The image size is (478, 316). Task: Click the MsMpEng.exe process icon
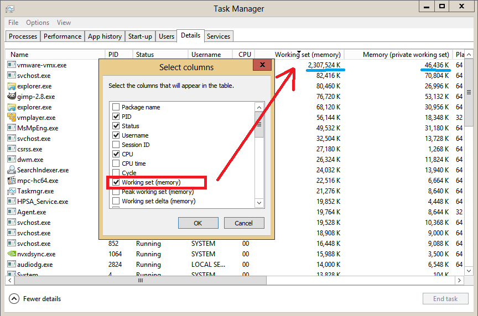coord(12,128)
